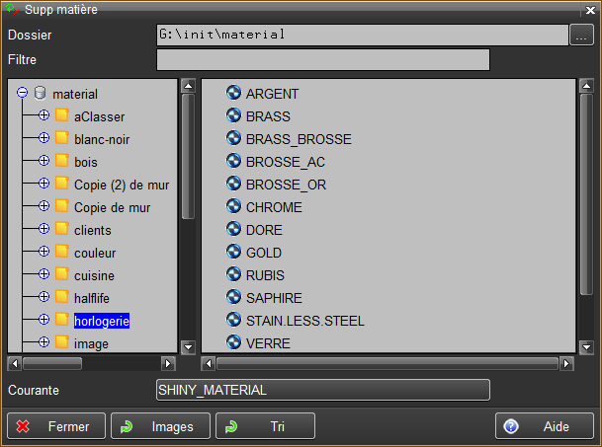Click the Fermer button
The image size is (602, 447).
tap(56, 426)
